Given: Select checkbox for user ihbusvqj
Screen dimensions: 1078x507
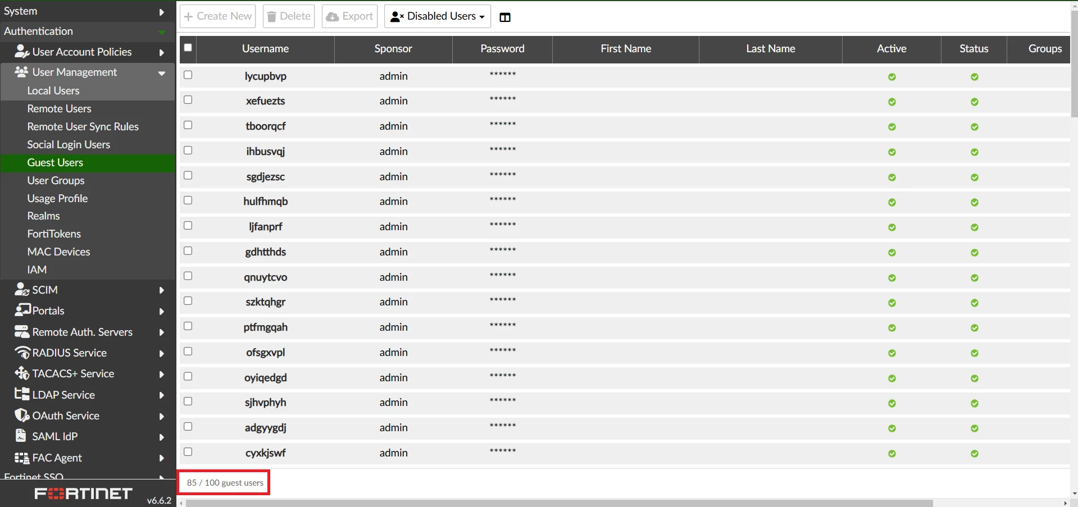Looking at the screenshot, I should pos(188,150).
